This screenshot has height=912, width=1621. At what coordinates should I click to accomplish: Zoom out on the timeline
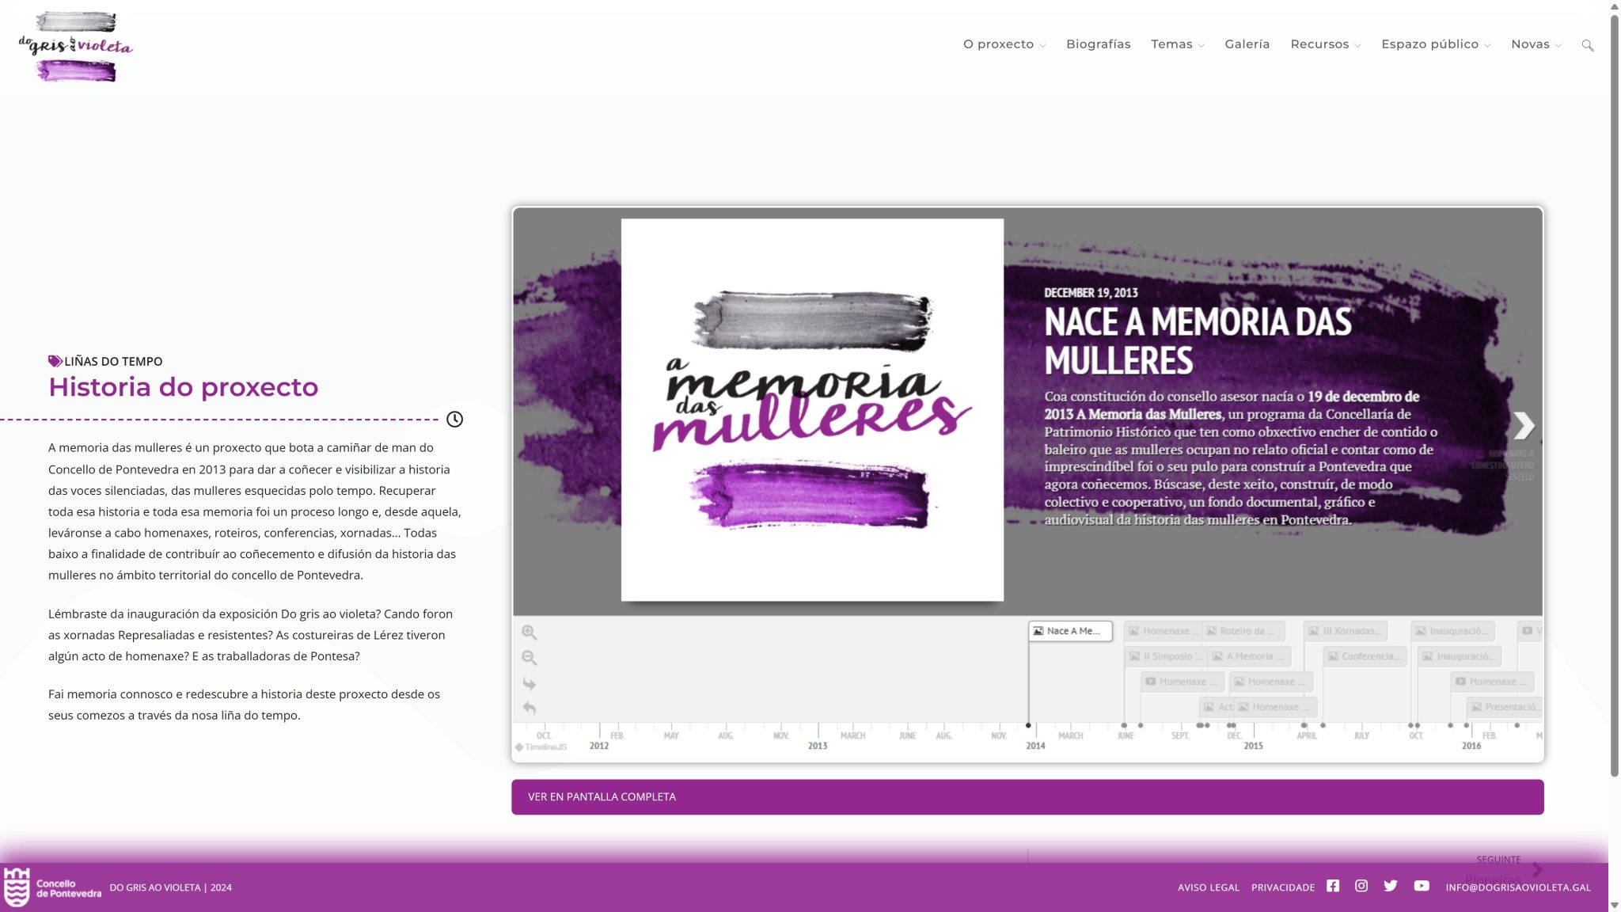(529, 658)
